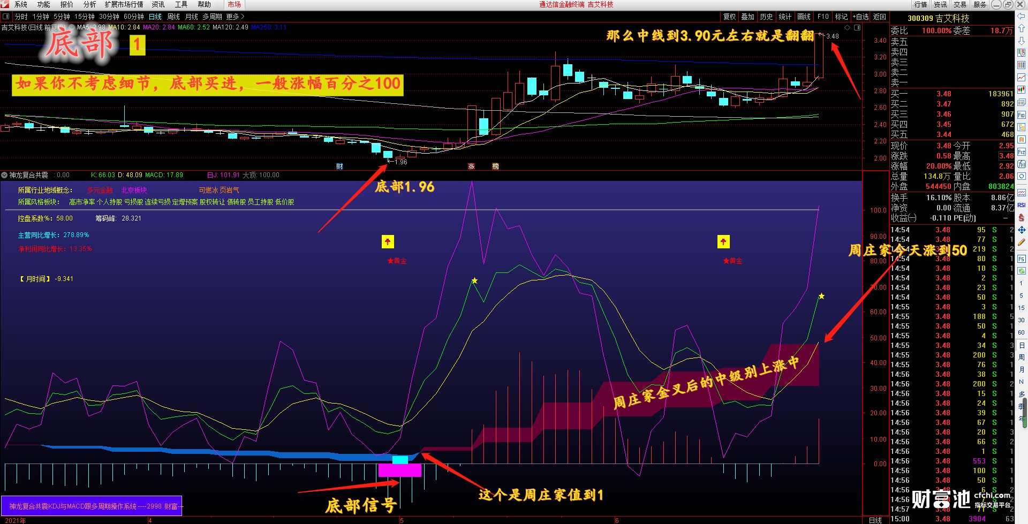Switch to 15-minute period in sidebar
The image size is (1028, 524).
tap(1021, 308)
